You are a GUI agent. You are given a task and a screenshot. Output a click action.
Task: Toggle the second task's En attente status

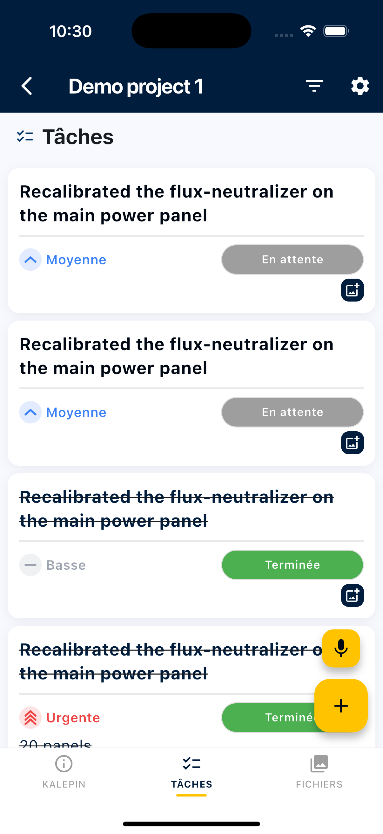(292, 412)
